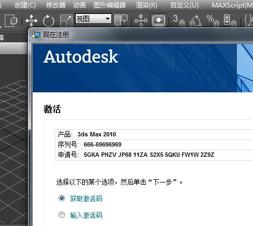Click the product name 3ds Max 2010
This screenshot has height=226, width=253.
[97, 134]
